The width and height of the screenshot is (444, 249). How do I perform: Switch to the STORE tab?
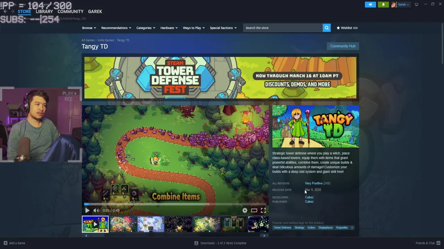point(24,11)
